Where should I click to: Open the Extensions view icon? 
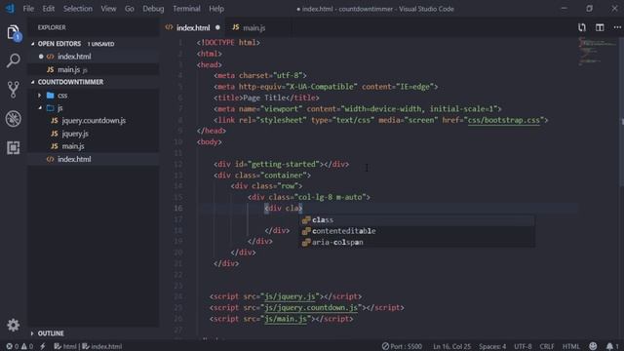point(13,147)
